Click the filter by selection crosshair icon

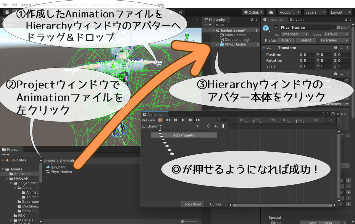point(209,126)
